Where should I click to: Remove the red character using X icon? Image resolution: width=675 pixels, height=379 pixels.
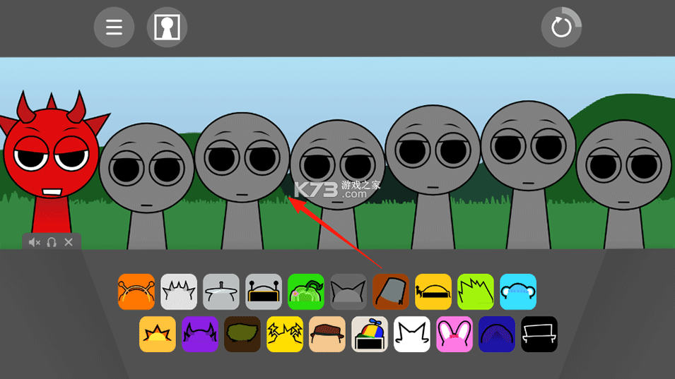[x=69, y=242]
